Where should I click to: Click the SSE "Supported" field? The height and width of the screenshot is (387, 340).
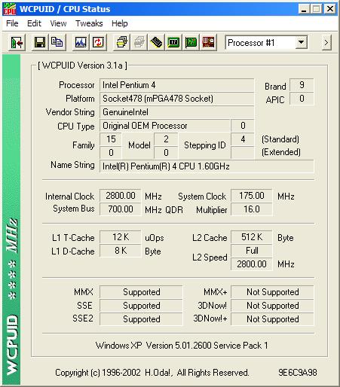coord(141,306)
